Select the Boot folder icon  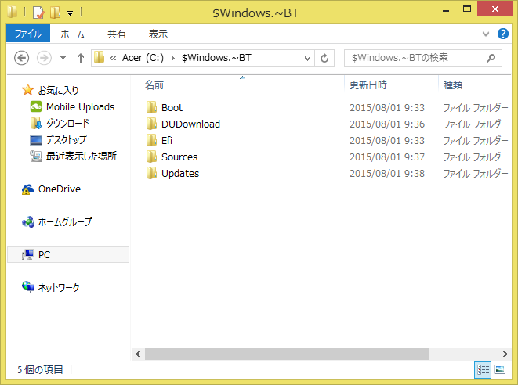click(151, 107)
